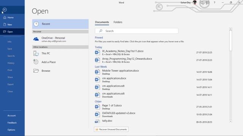Click Word icon beside Page 1 of 5.docx

(x=97, y=107)
